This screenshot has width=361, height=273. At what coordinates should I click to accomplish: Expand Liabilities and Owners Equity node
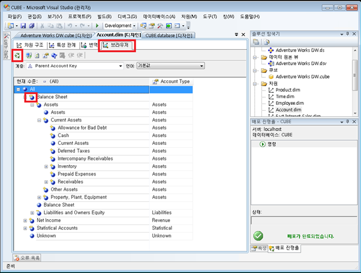pos(32,213)
